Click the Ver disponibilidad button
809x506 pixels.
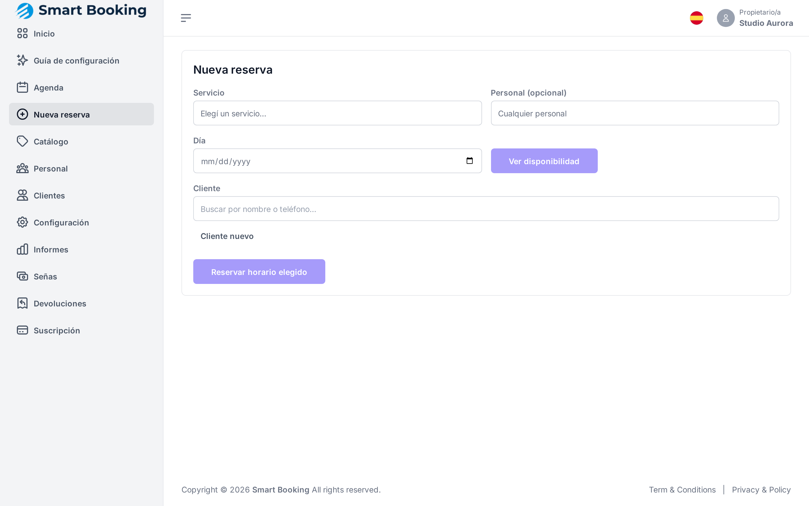click(544, 161)
